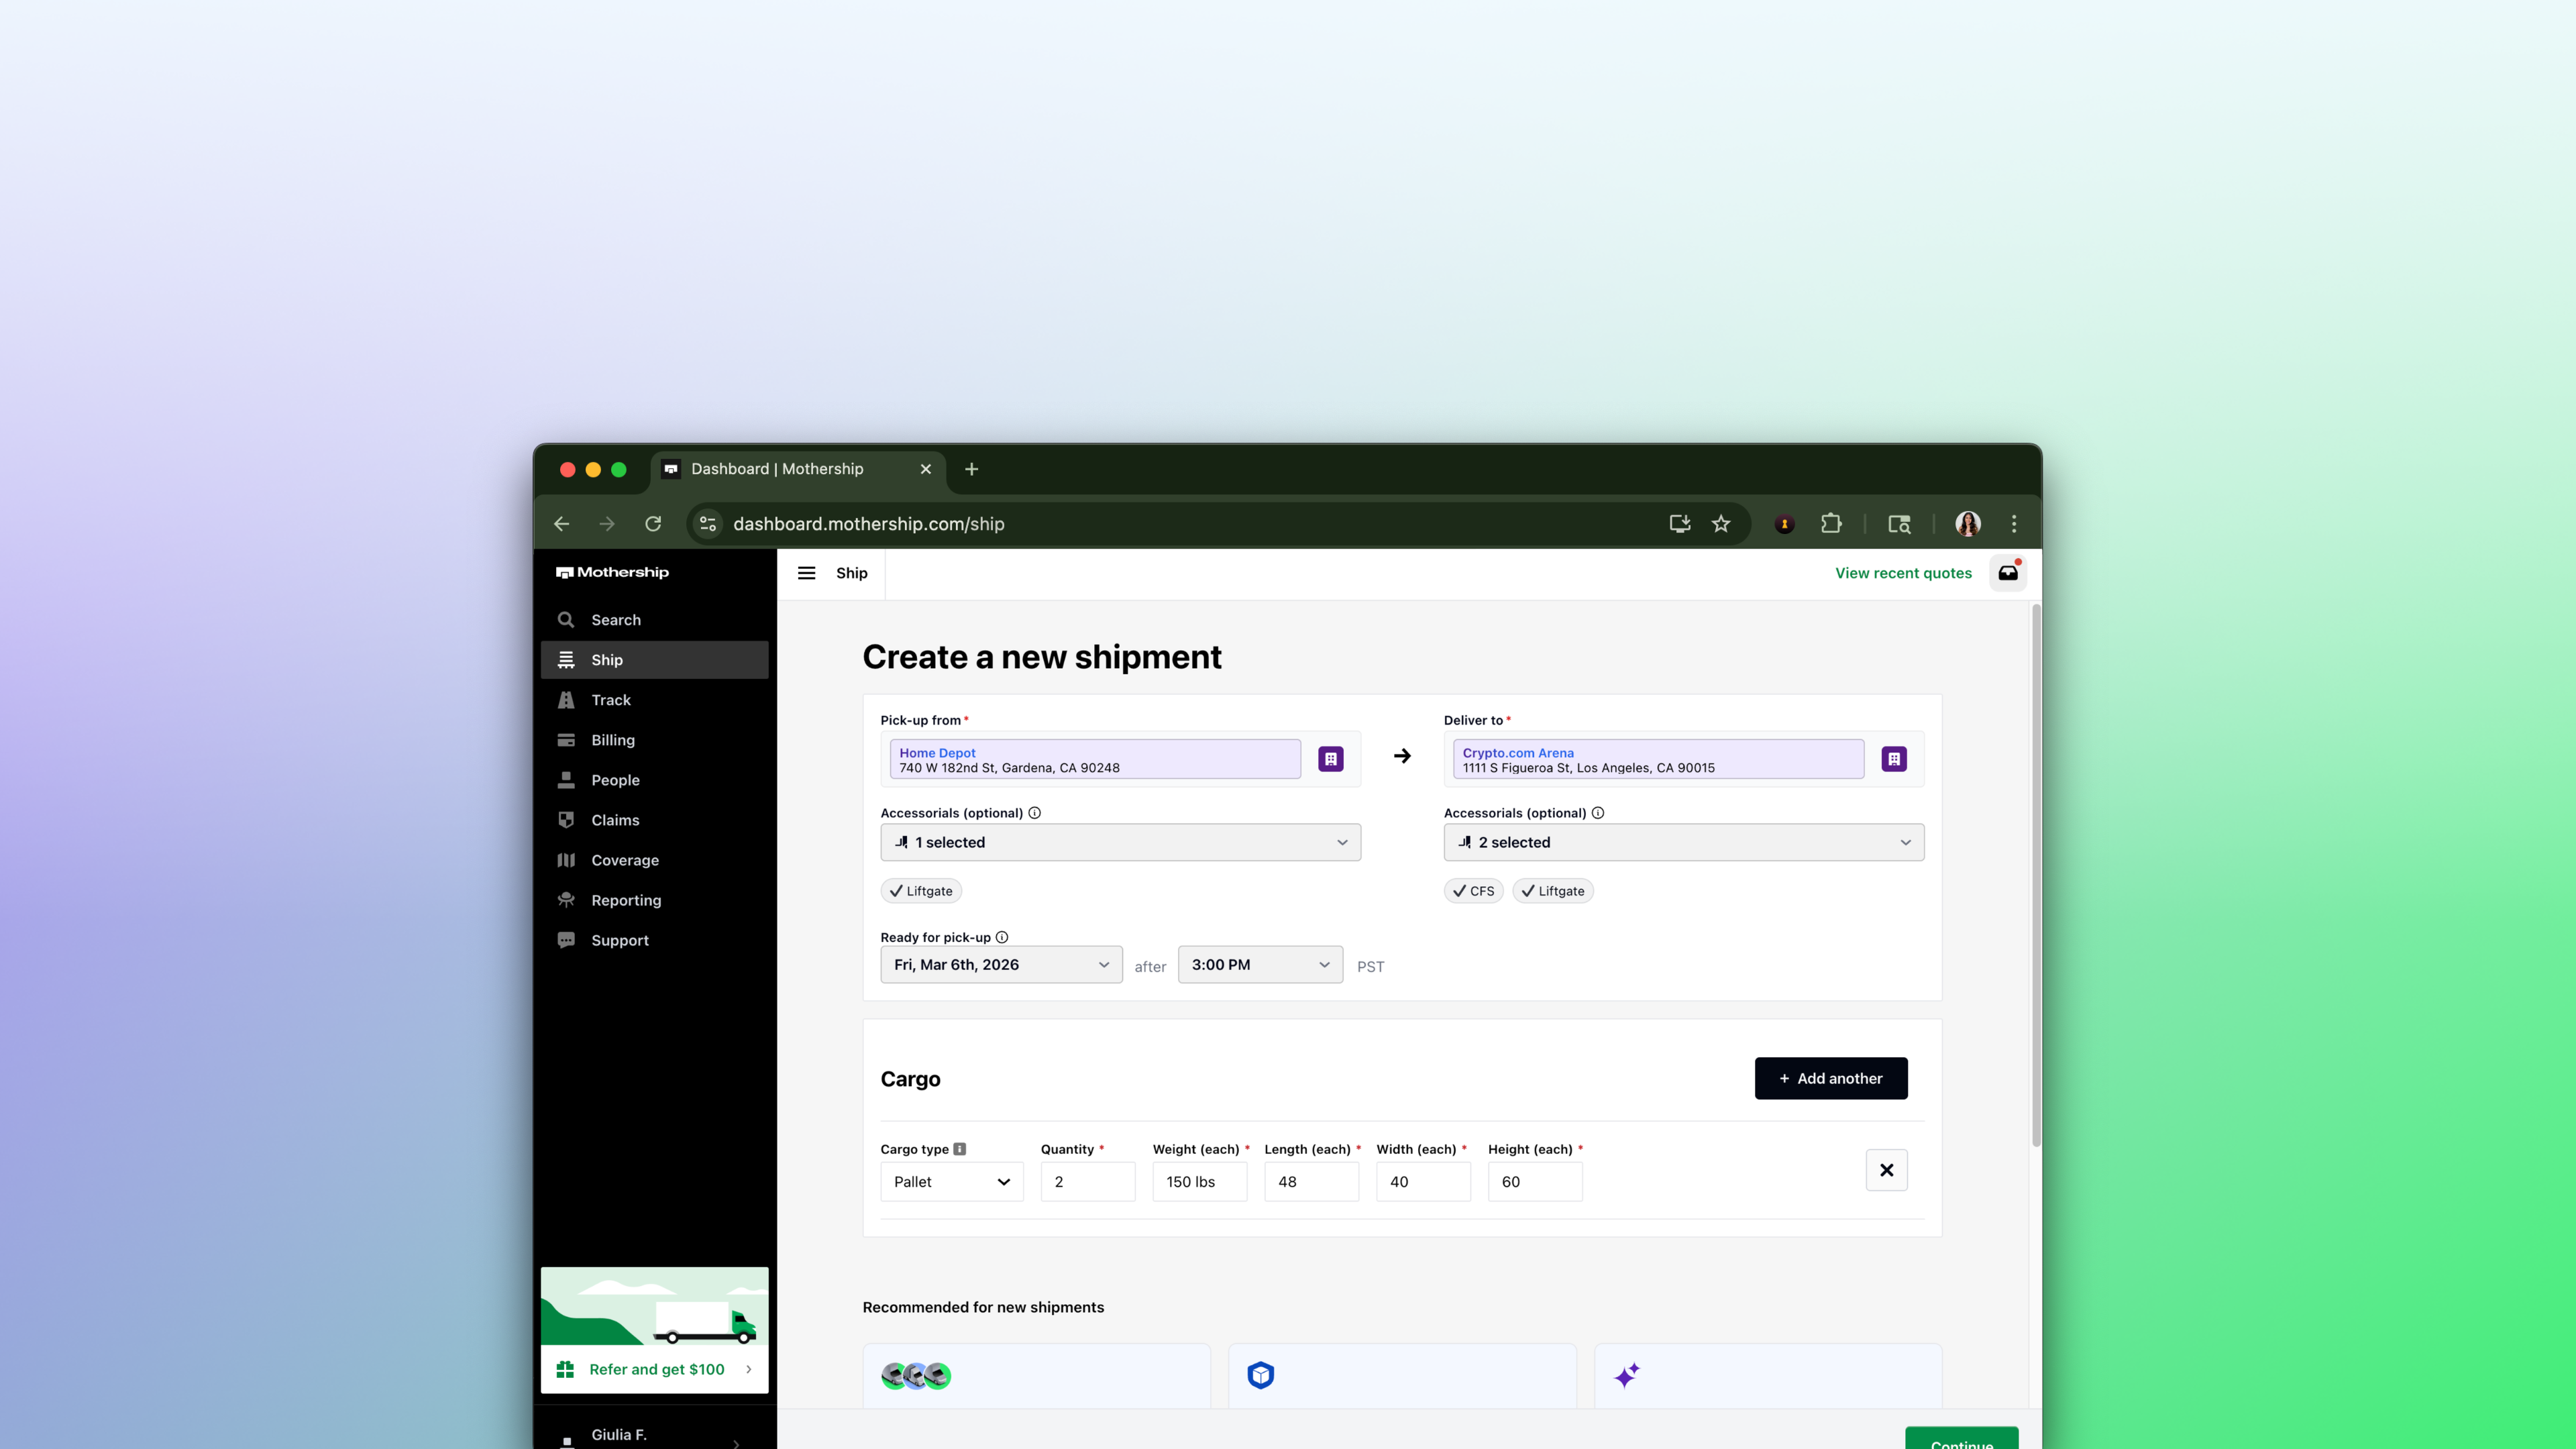Click the Add another cargo button

[1830, 1078]
